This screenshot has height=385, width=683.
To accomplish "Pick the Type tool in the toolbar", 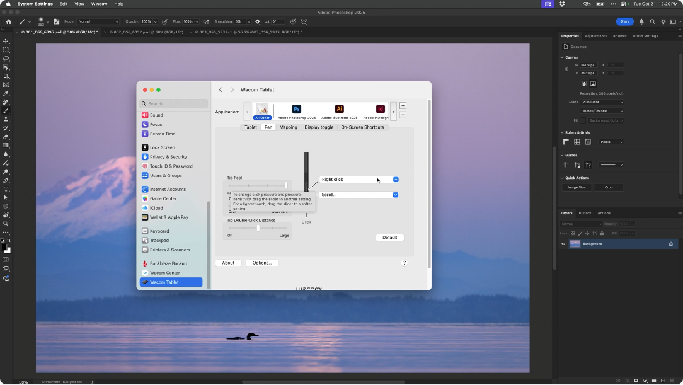I will (x=6, y=189).
